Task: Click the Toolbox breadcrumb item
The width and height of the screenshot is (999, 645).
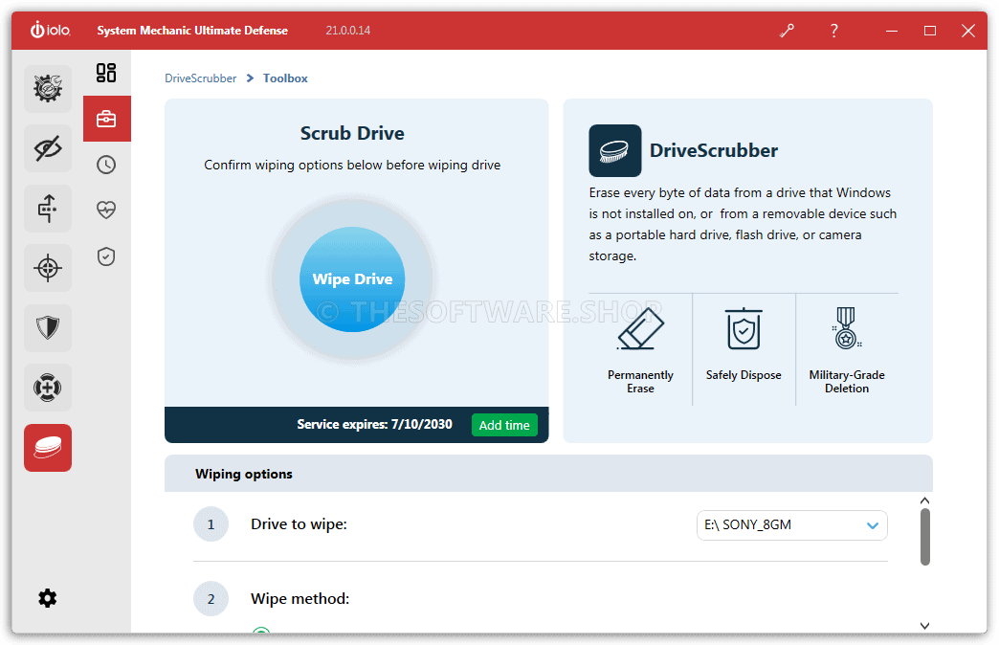Action: point(285,78)
